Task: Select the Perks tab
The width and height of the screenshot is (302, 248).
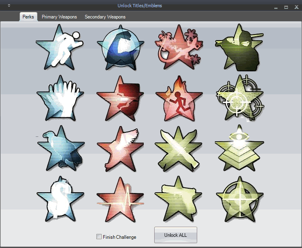Action: 28,17
